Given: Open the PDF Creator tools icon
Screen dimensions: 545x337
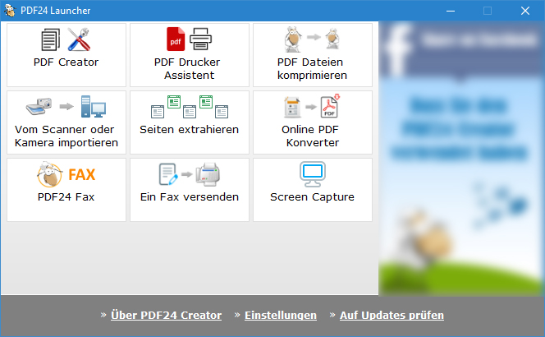Looking at the screenshot, I should (x=66, y=39).
